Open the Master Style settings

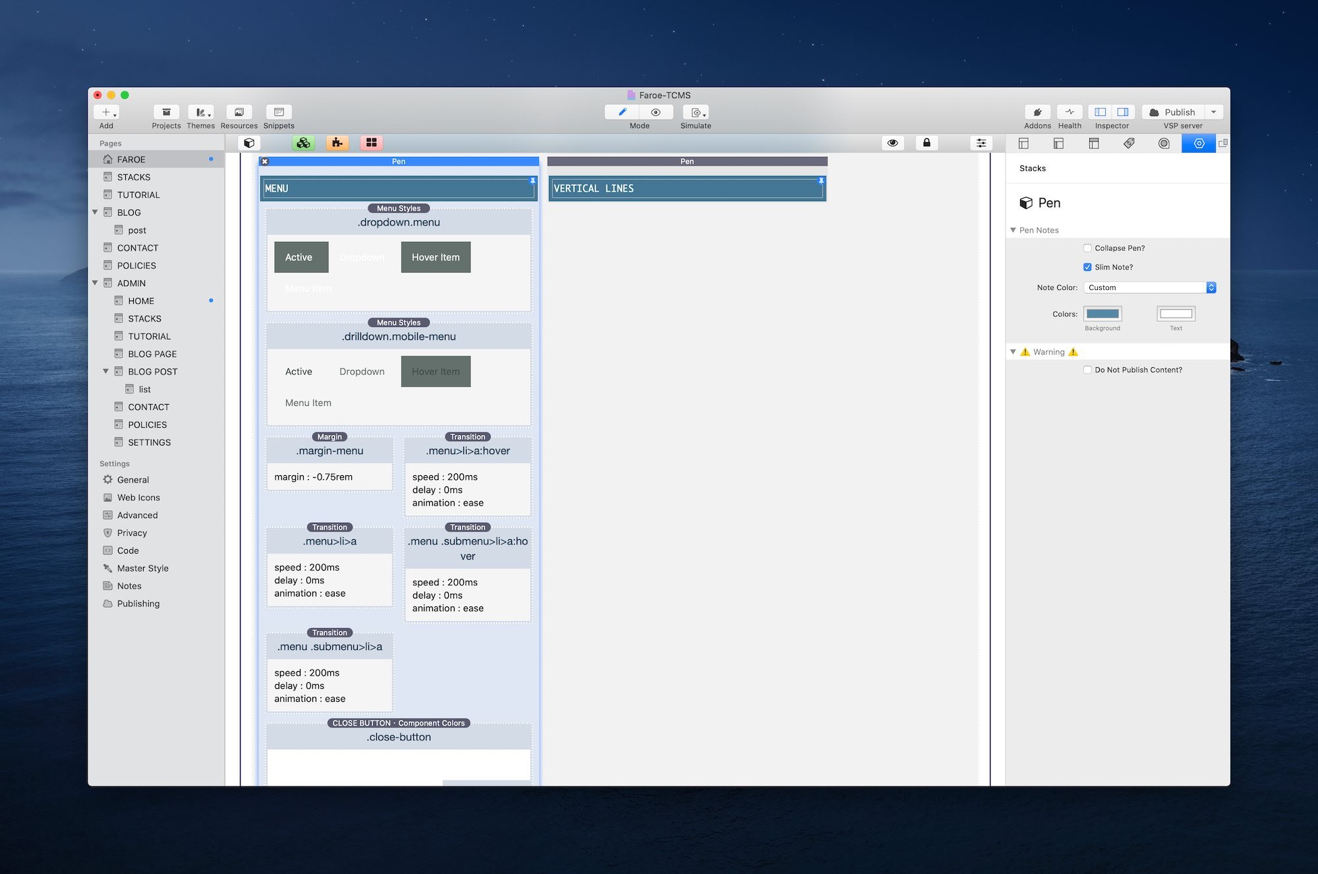(x=142, y=568)
